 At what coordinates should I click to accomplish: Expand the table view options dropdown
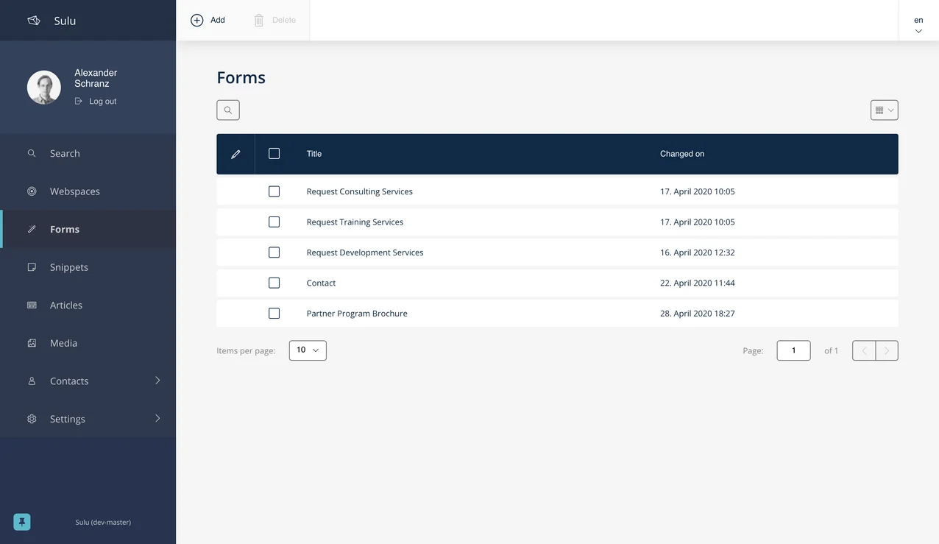[x=884, y=109]
